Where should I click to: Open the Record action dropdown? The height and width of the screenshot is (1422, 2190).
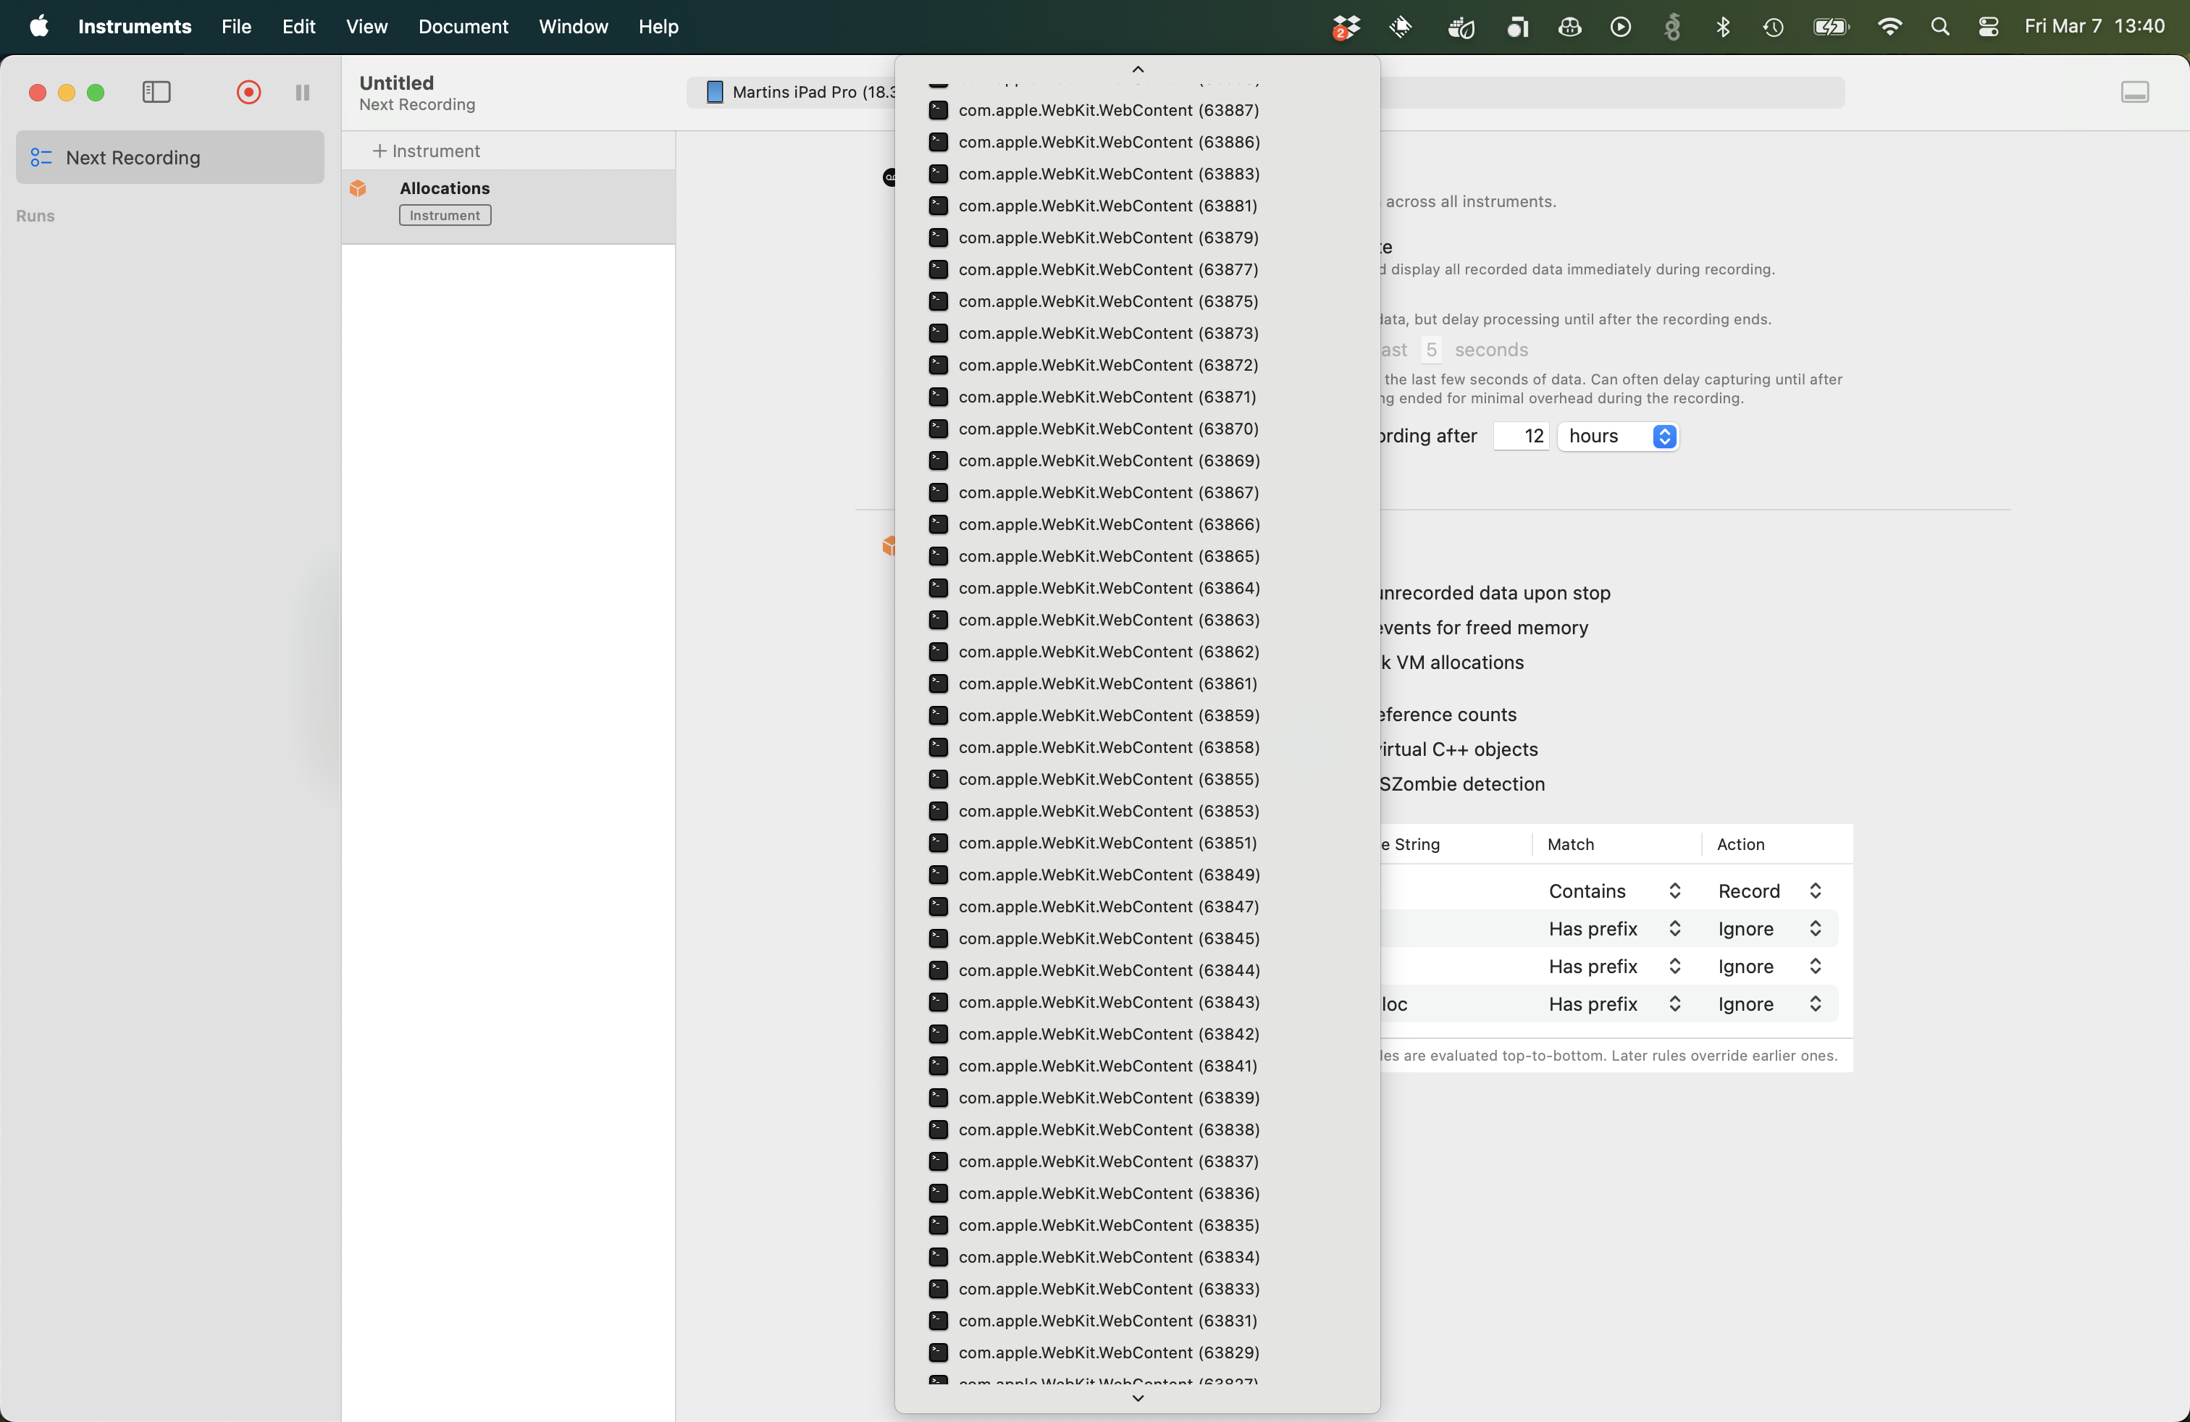[1769, 891]
